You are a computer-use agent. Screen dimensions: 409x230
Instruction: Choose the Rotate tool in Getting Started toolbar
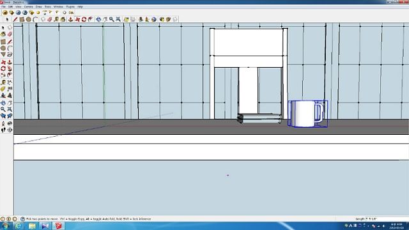click(84, 19)
